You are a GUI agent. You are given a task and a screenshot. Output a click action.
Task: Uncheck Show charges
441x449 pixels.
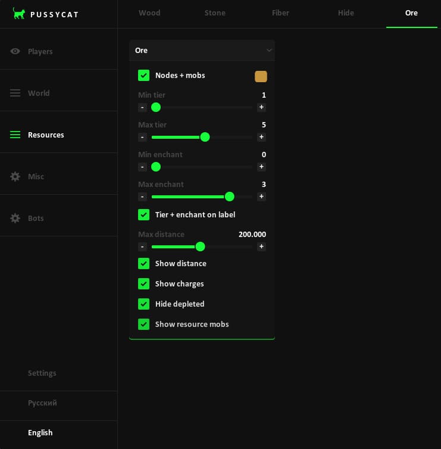143,284
